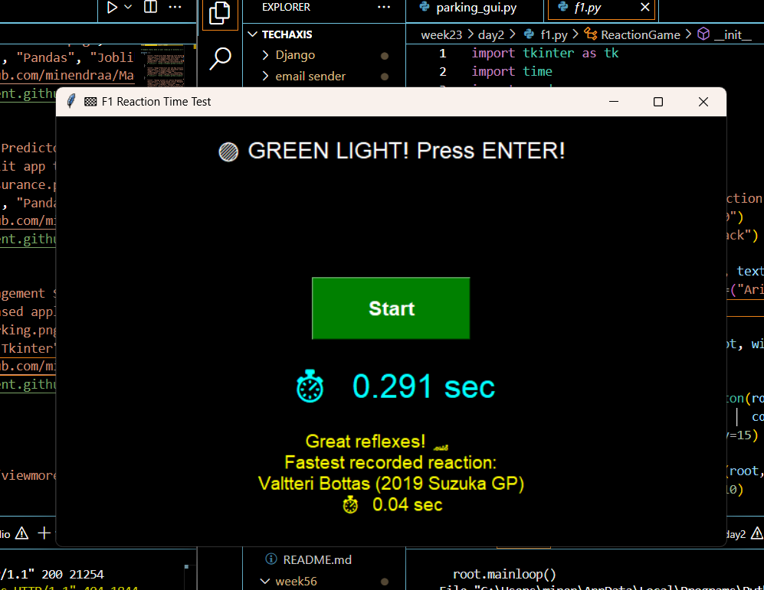Screen dimensions: 764x590
Task: Collapse the week56 folder
Action: coord(264,582)
